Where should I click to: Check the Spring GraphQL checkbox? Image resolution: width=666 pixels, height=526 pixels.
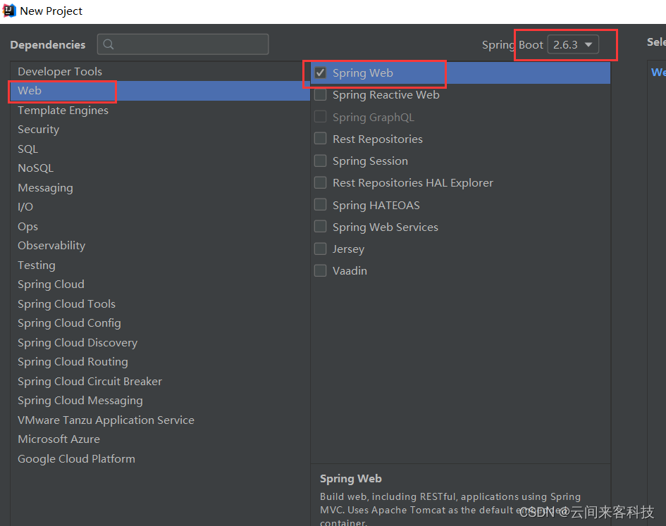[x=320, y=117]
